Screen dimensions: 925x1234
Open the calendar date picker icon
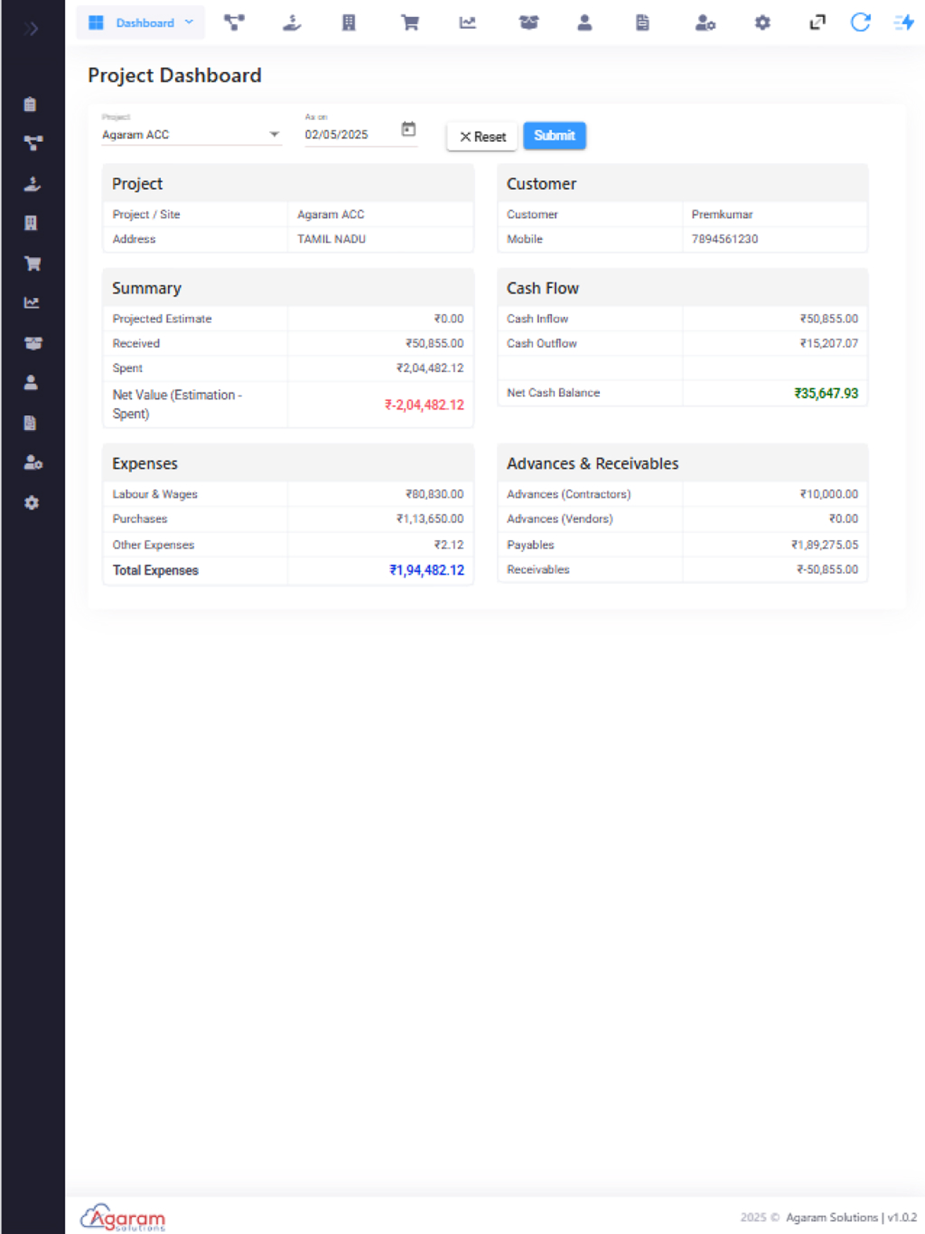409,130
